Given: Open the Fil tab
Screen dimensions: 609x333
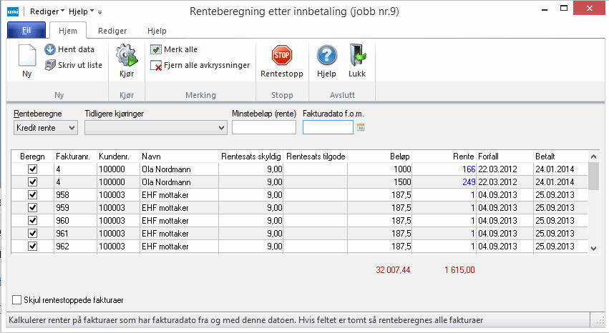Looking at the screenshot, I should click(x=26, y=31).
